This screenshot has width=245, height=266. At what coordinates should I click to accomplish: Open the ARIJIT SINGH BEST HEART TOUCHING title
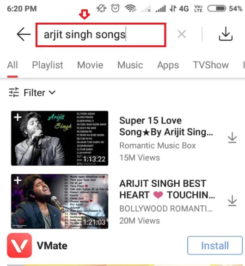(167, 189)
